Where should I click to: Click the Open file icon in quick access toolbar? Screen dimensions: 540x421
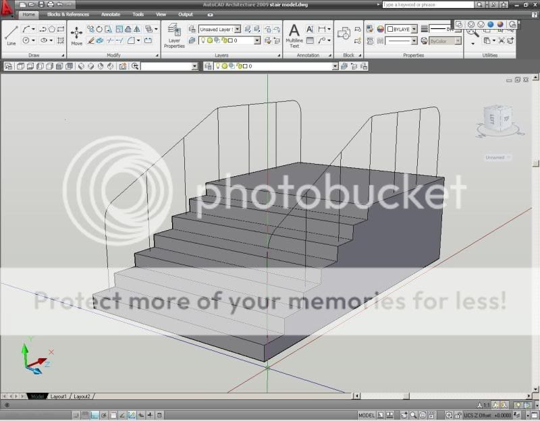[x=32, y=5]
